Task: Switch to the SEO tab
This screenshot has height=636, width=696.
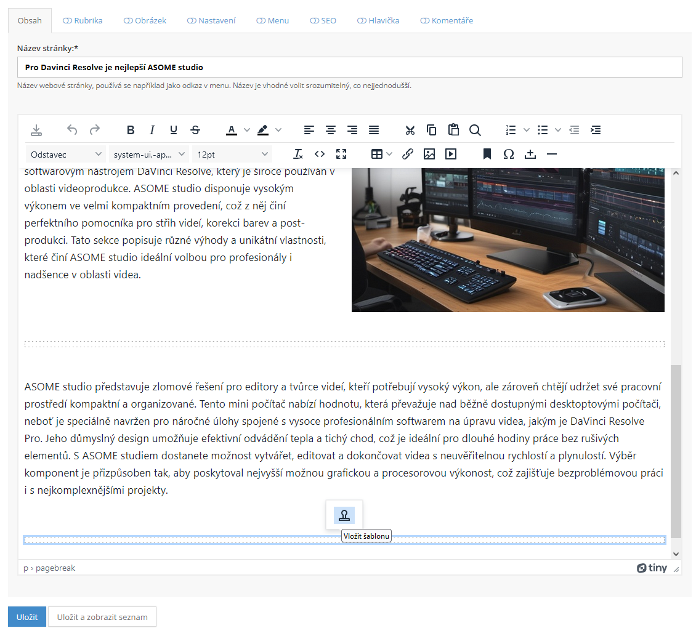Action: click(323, 20)
